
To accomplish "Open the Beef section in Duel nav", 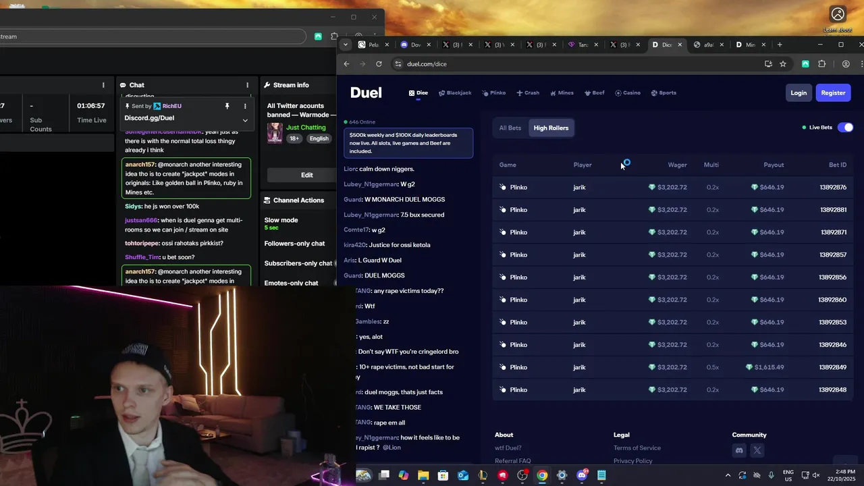I will point(595,93).
